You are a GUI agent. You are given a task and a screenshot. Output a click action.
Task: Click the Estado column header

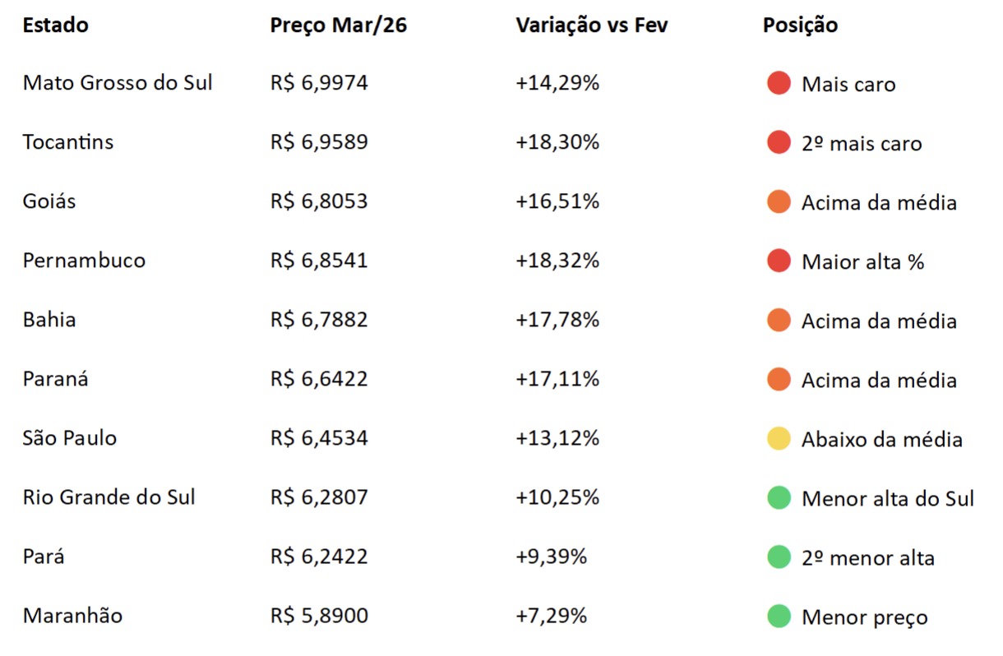click(x=55, y=25)
